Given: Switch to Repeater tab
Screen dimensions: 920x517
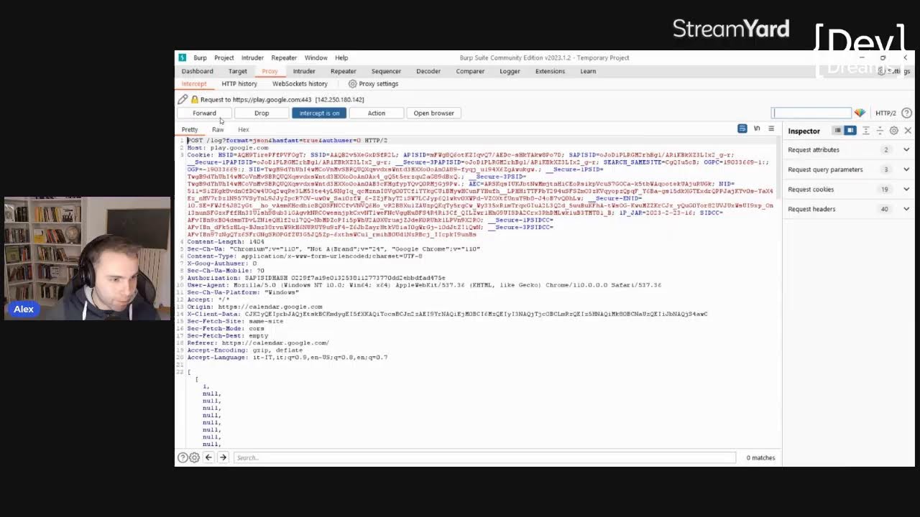Looking at the screenshot, I should click(x=343, y=71).
